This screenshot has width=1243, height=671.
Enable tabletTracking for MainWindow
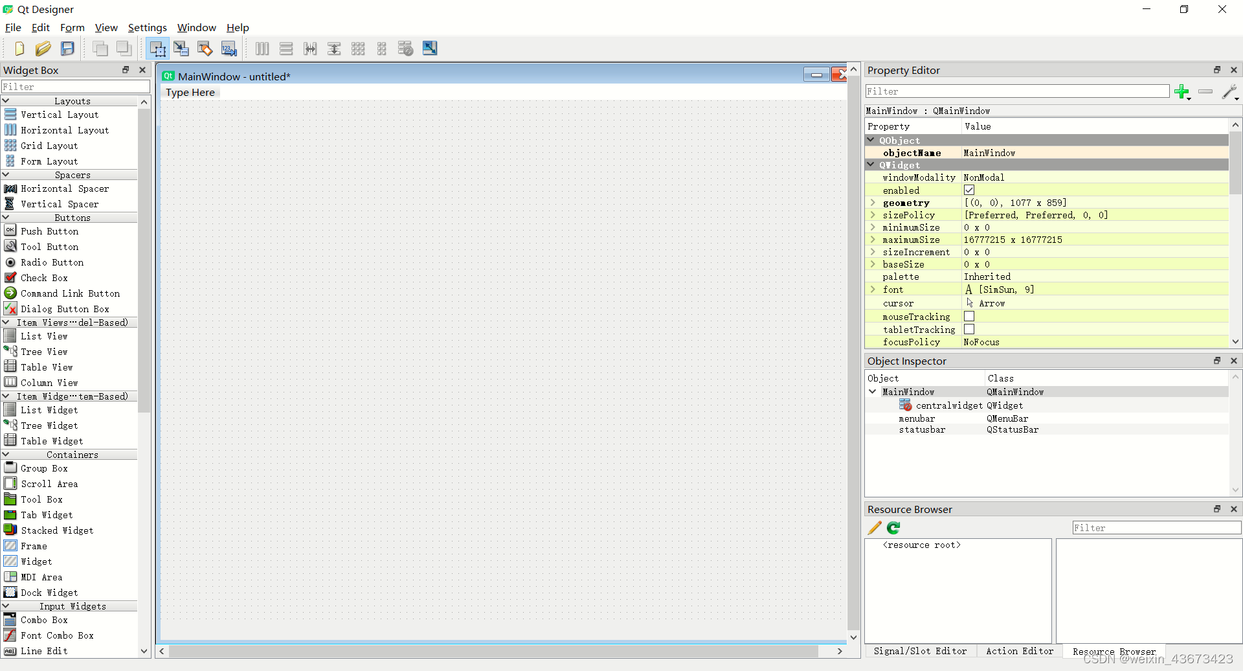969,329
